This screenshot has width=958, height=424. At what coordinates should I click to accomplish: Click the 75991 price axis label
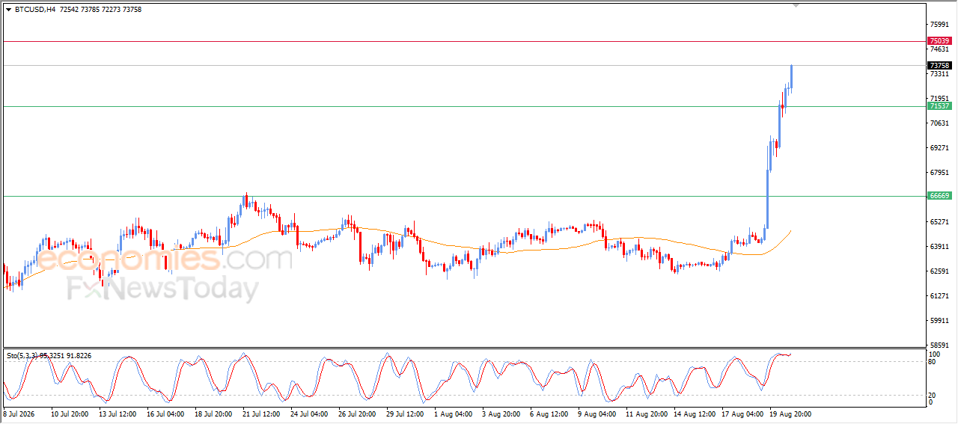[939, 25]
